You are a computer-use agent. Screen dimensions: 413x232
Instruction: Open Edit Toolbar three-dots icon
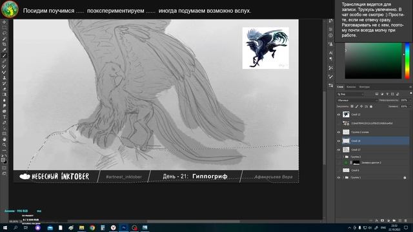(5, 150)
